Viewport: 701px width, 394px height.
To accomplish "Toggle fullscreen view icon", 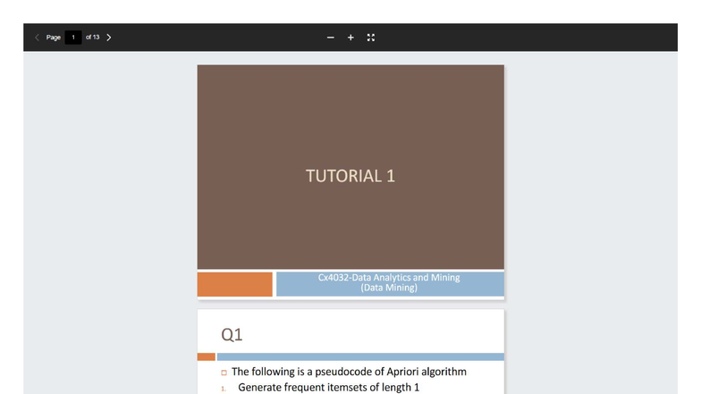I will tap(370, 38).
